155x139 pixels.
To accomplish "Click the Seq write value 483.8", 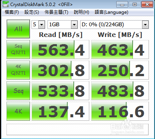I will (x=120, y=91).
